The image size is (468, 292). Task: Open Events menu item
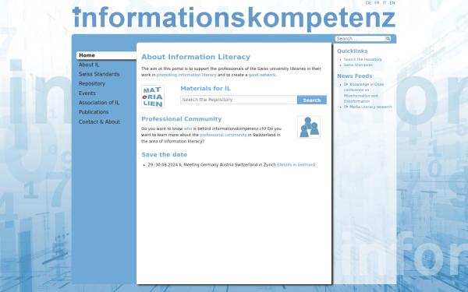(87, 93)
